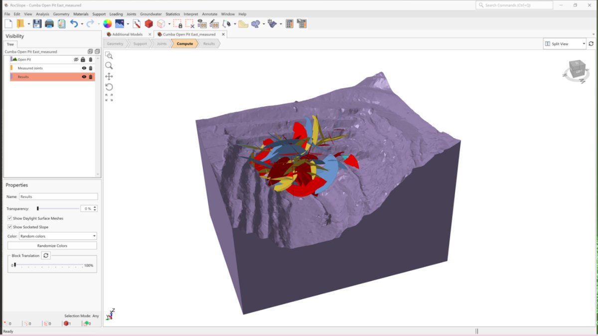Select the red block compute icon in the toolbar

(149, 23)
